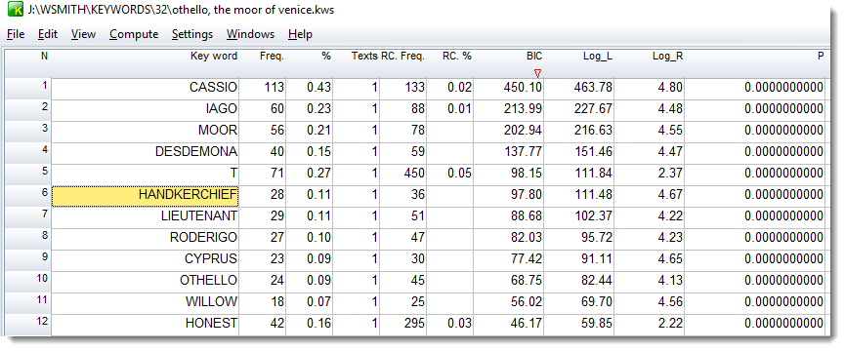Click the RC. % column header
This screenshot has width=845, height=351.
[x=457, y=56]
